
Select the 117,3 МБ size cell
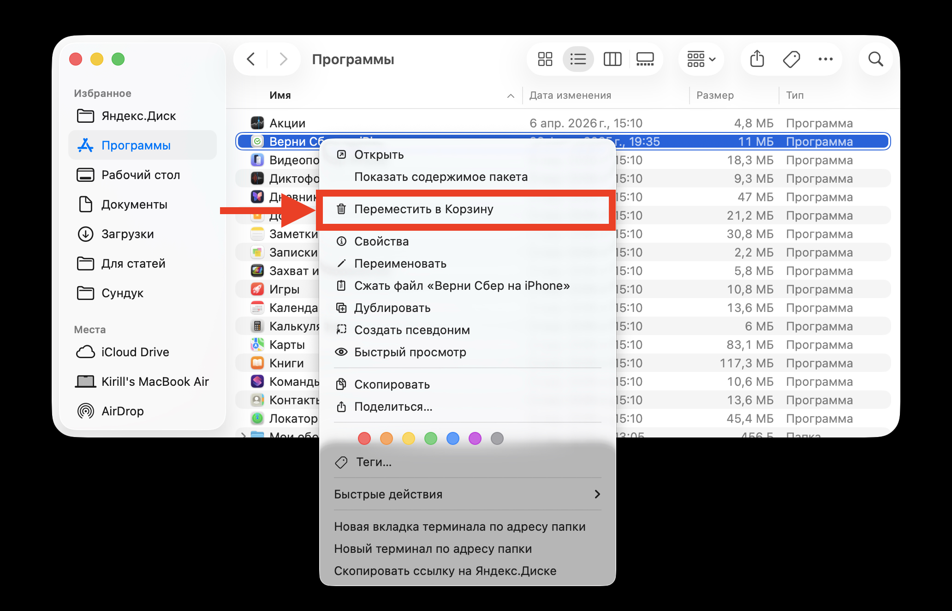click(x=747, y=363)
